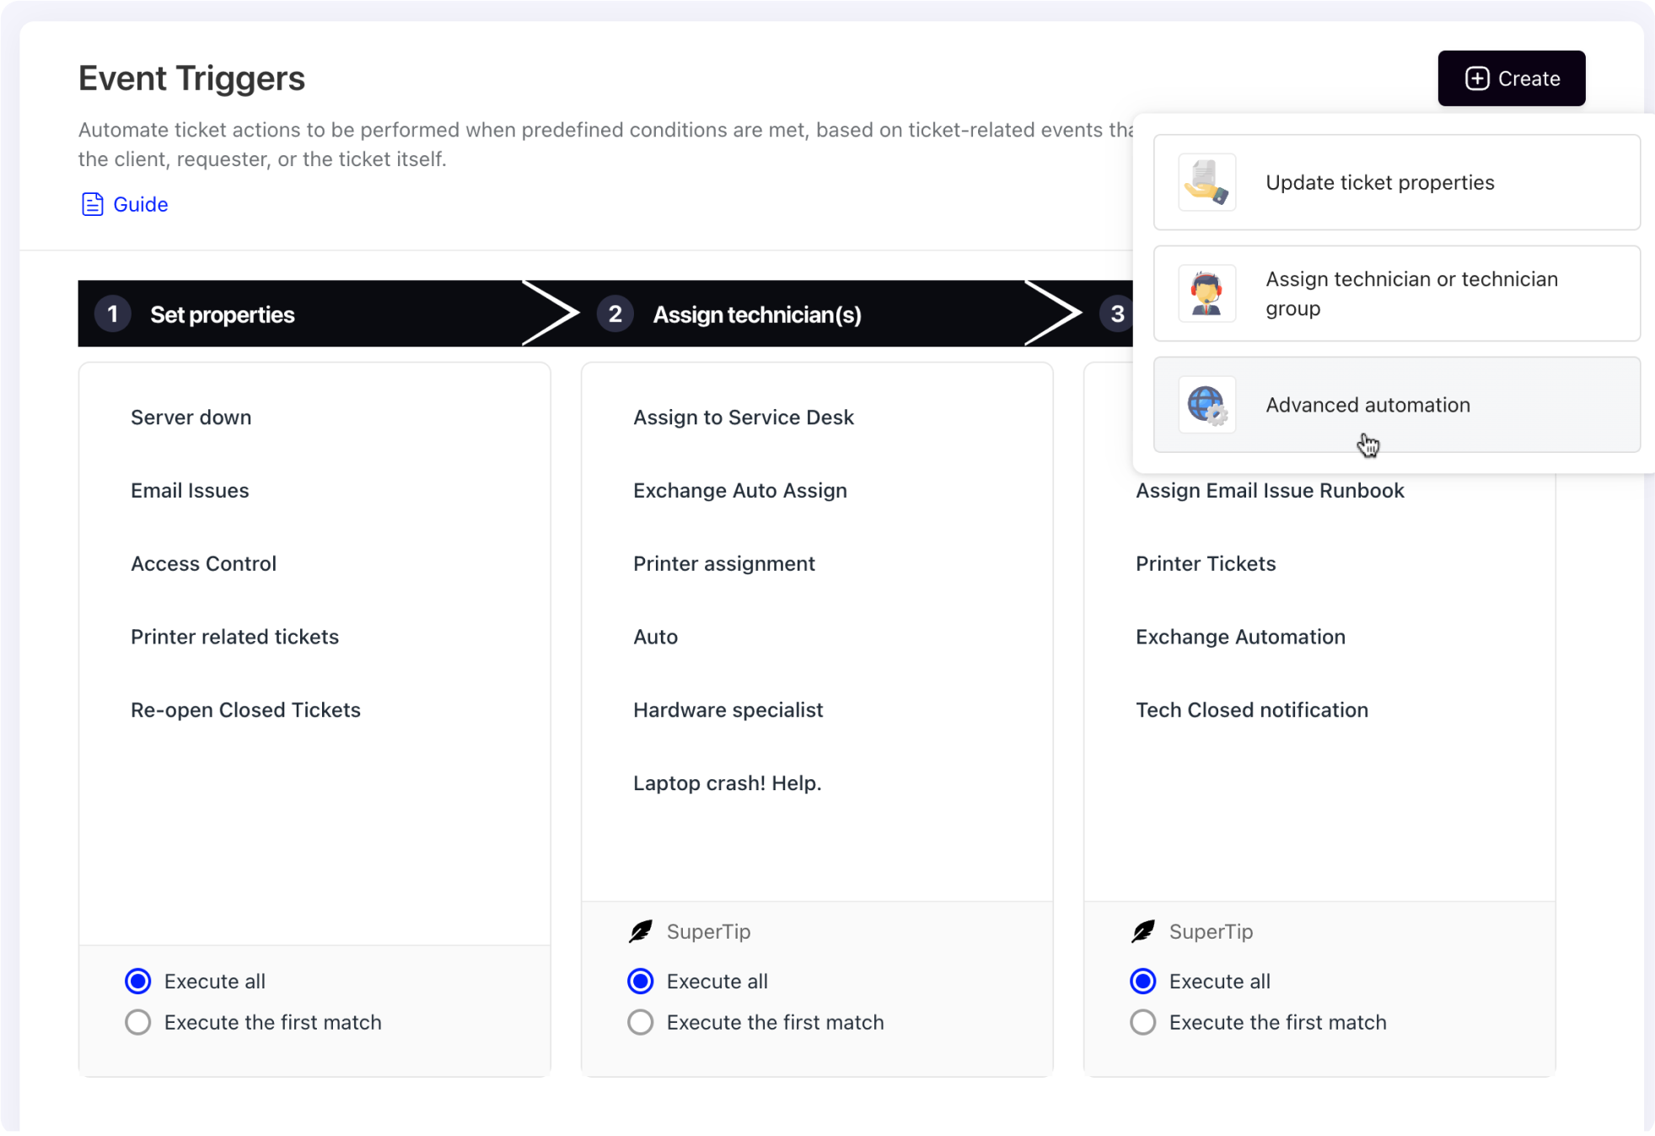Select the Server down trigger
Viewport: 1655px width, 1136px height.
pos(191,417)
